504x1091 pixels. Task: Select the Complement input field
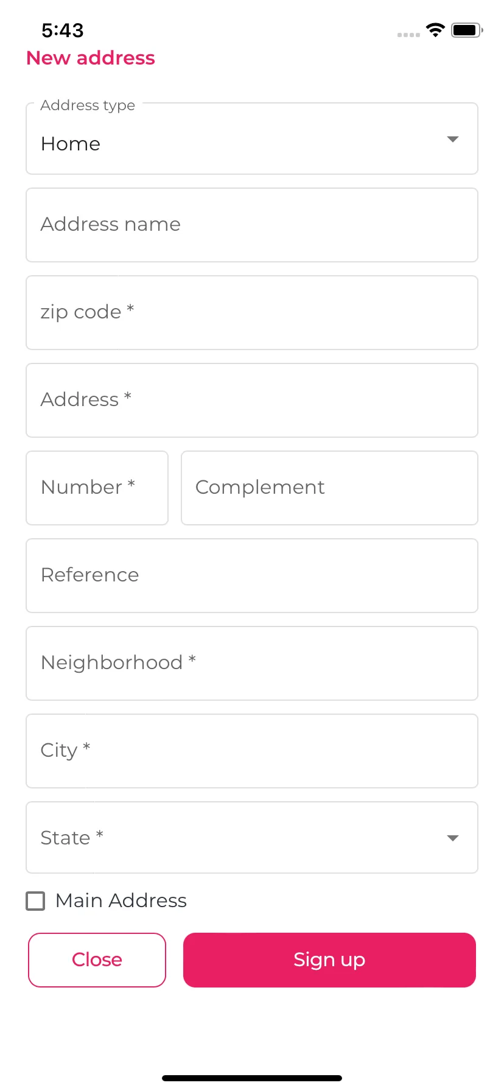point(329,488)
